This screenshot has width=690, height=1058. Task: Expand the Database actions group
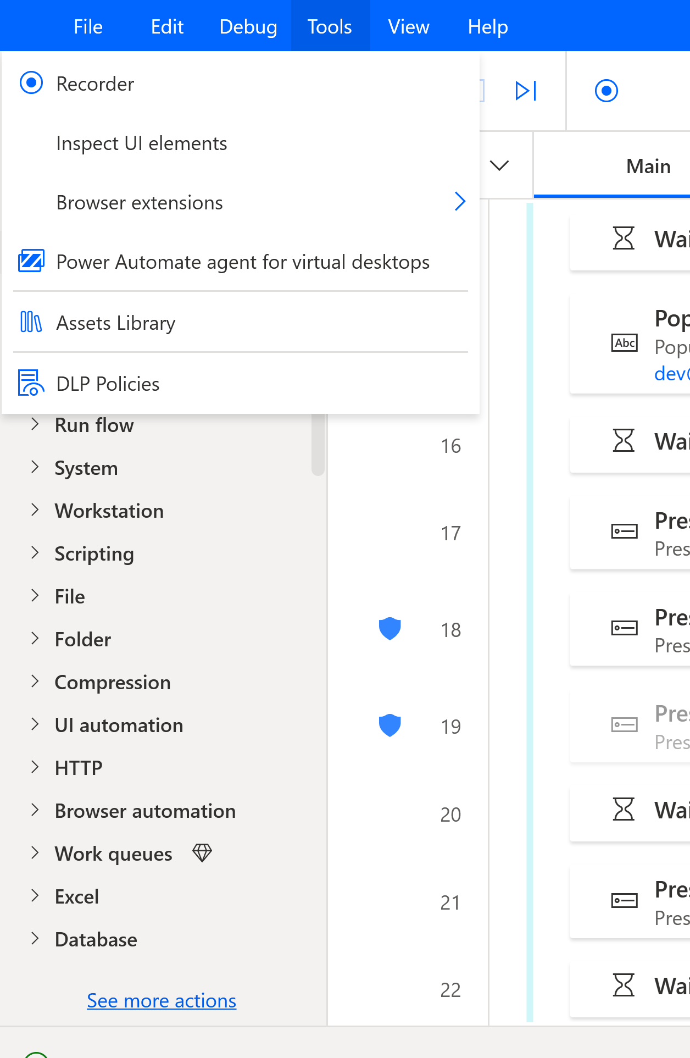pos(35,939)
